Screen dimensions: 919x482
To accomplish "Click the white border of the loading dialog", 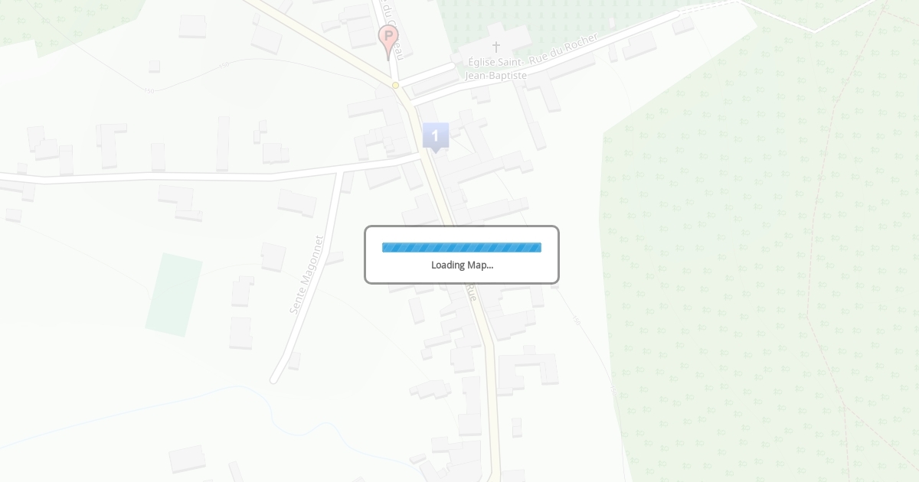I will coord(462,226).
